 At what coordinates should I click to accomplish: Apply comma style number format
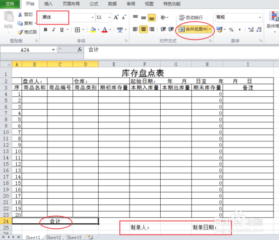239,30
